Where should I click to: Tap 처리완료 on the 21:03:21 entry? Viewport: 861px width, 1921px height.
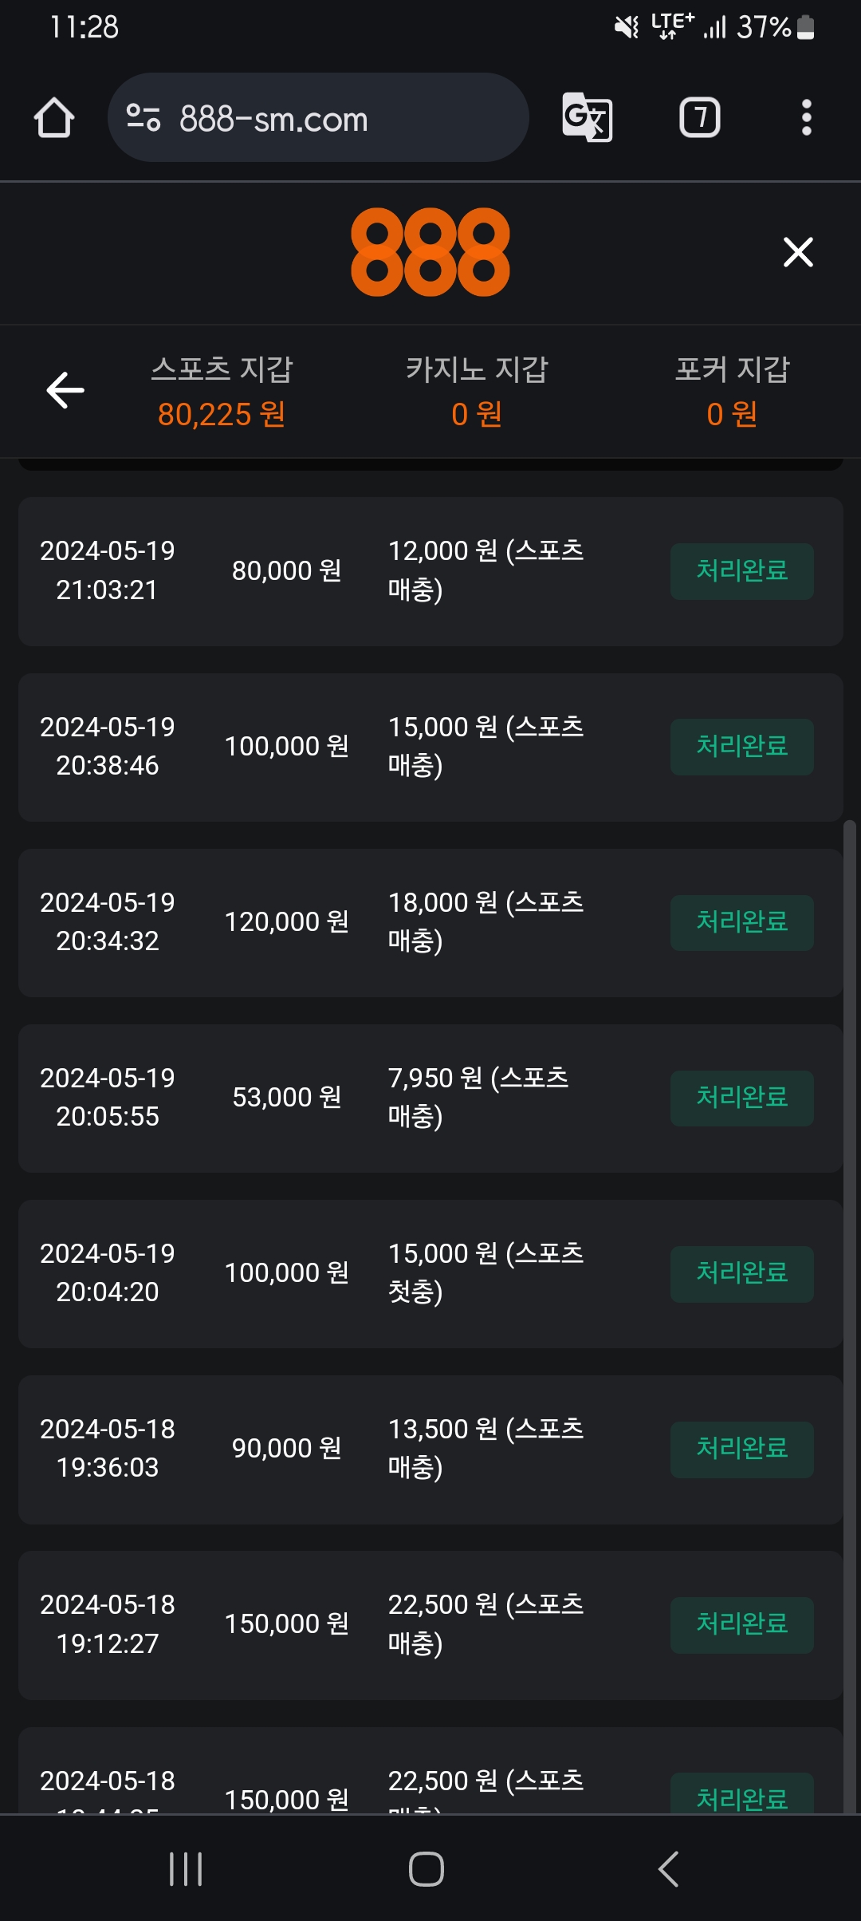coord(741,571)
